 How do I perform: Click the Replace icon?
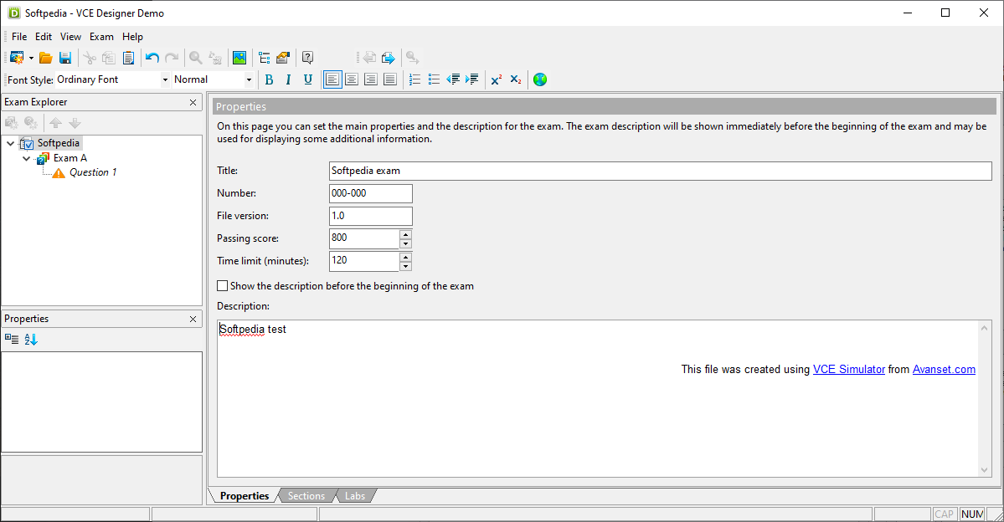pyautogui.click(x=215, y=59)
